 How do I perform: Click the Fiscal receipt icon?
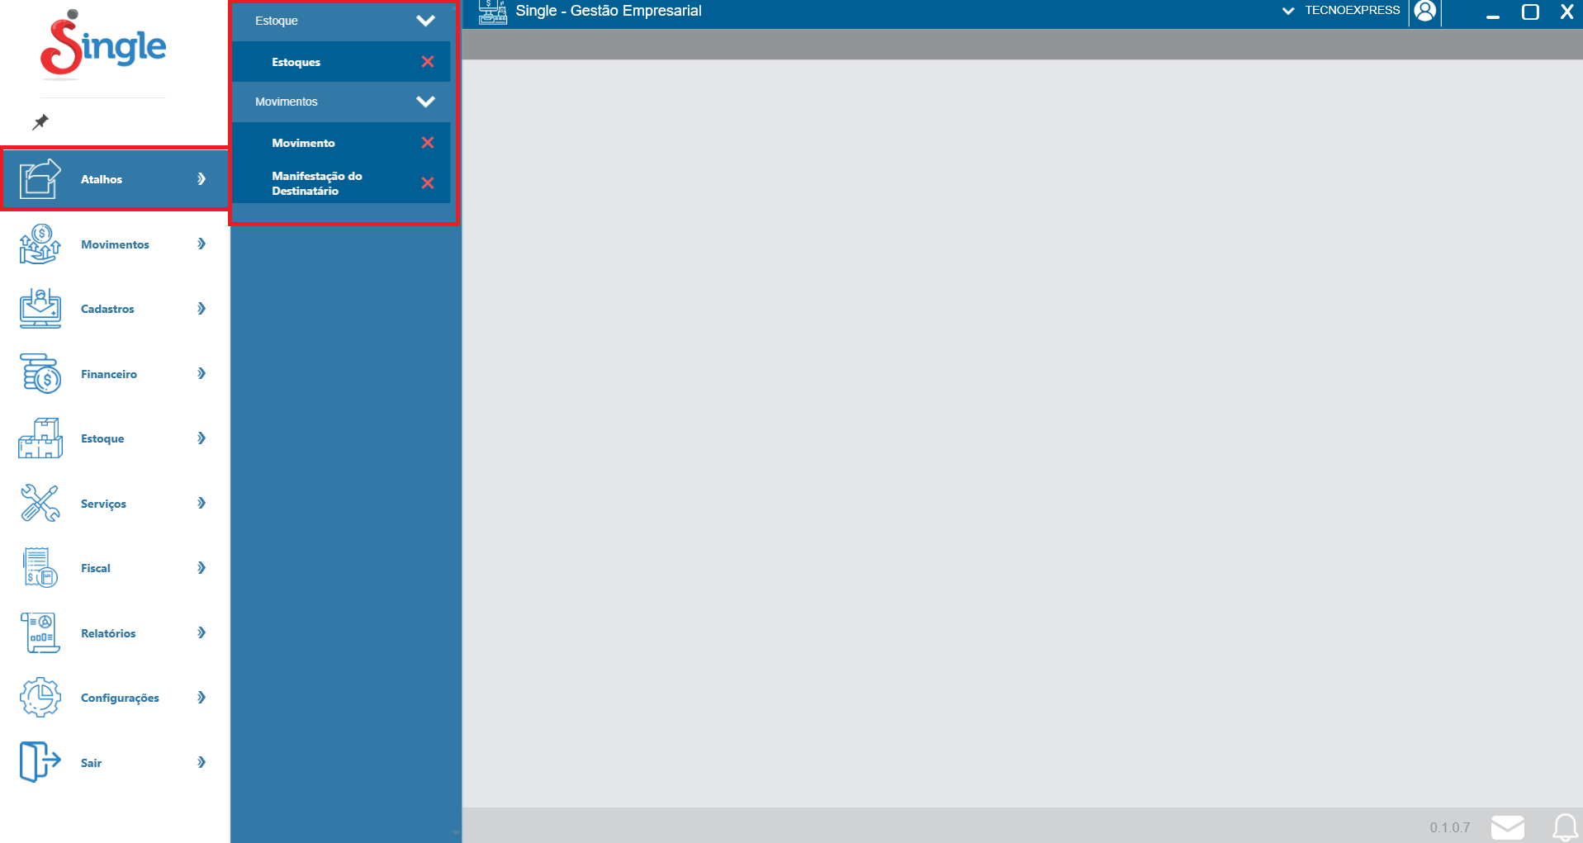40,568
